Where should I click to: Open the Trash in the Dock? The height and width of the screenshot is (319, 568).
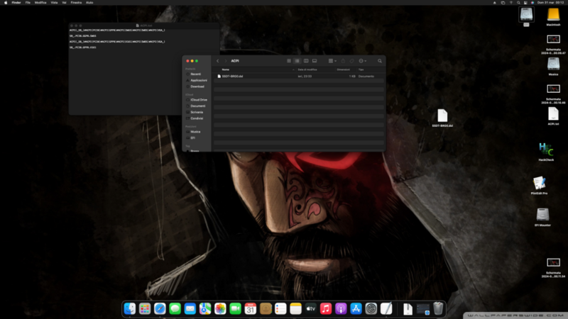click(x=439, y=308)
